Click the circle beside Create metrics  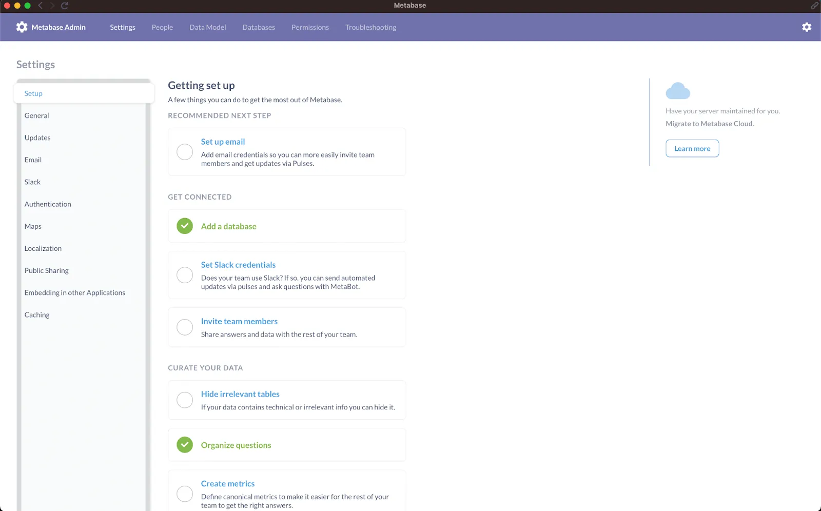tap(185, 494)
